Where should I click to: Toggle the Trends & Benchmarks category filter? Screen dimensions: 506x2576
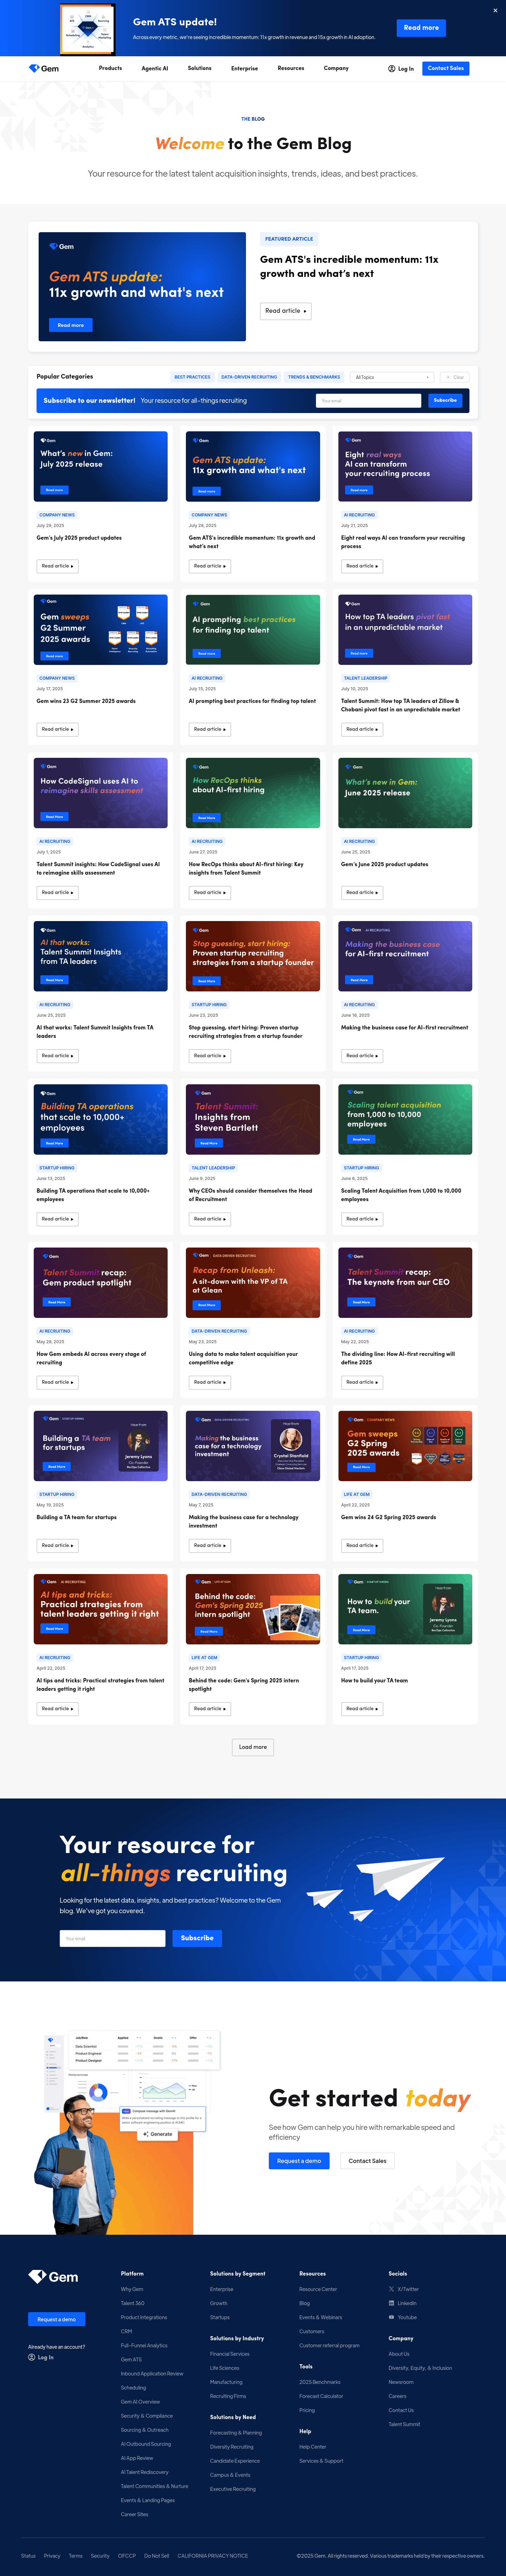[313, 377]
